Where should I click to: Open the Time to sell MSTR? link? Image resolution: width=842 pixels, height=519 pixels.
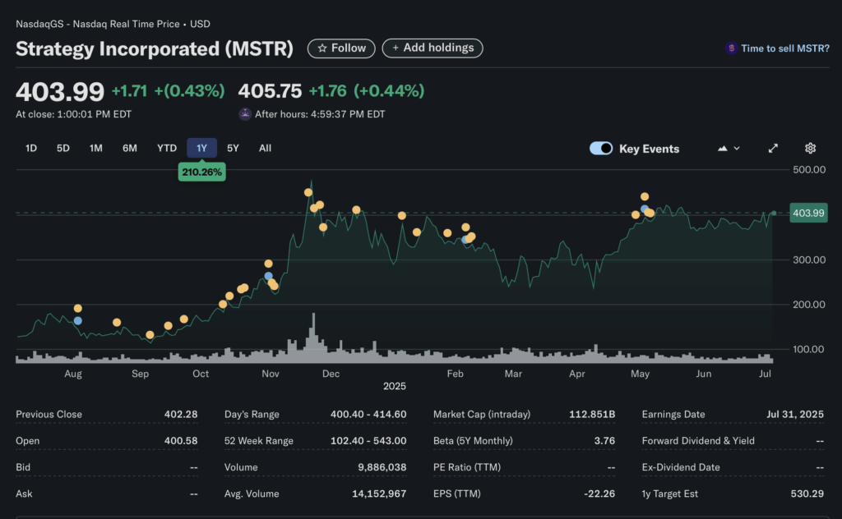(784, 48)
